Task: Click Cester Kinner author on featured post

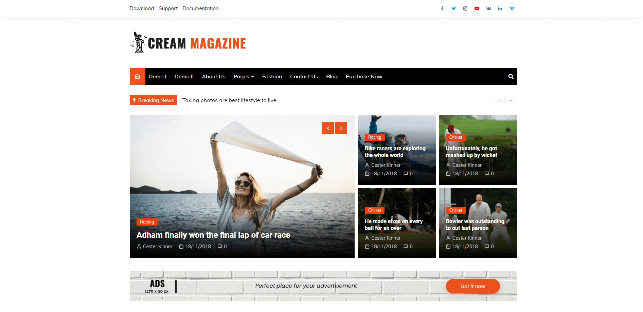Action: [x=158, y=247]
